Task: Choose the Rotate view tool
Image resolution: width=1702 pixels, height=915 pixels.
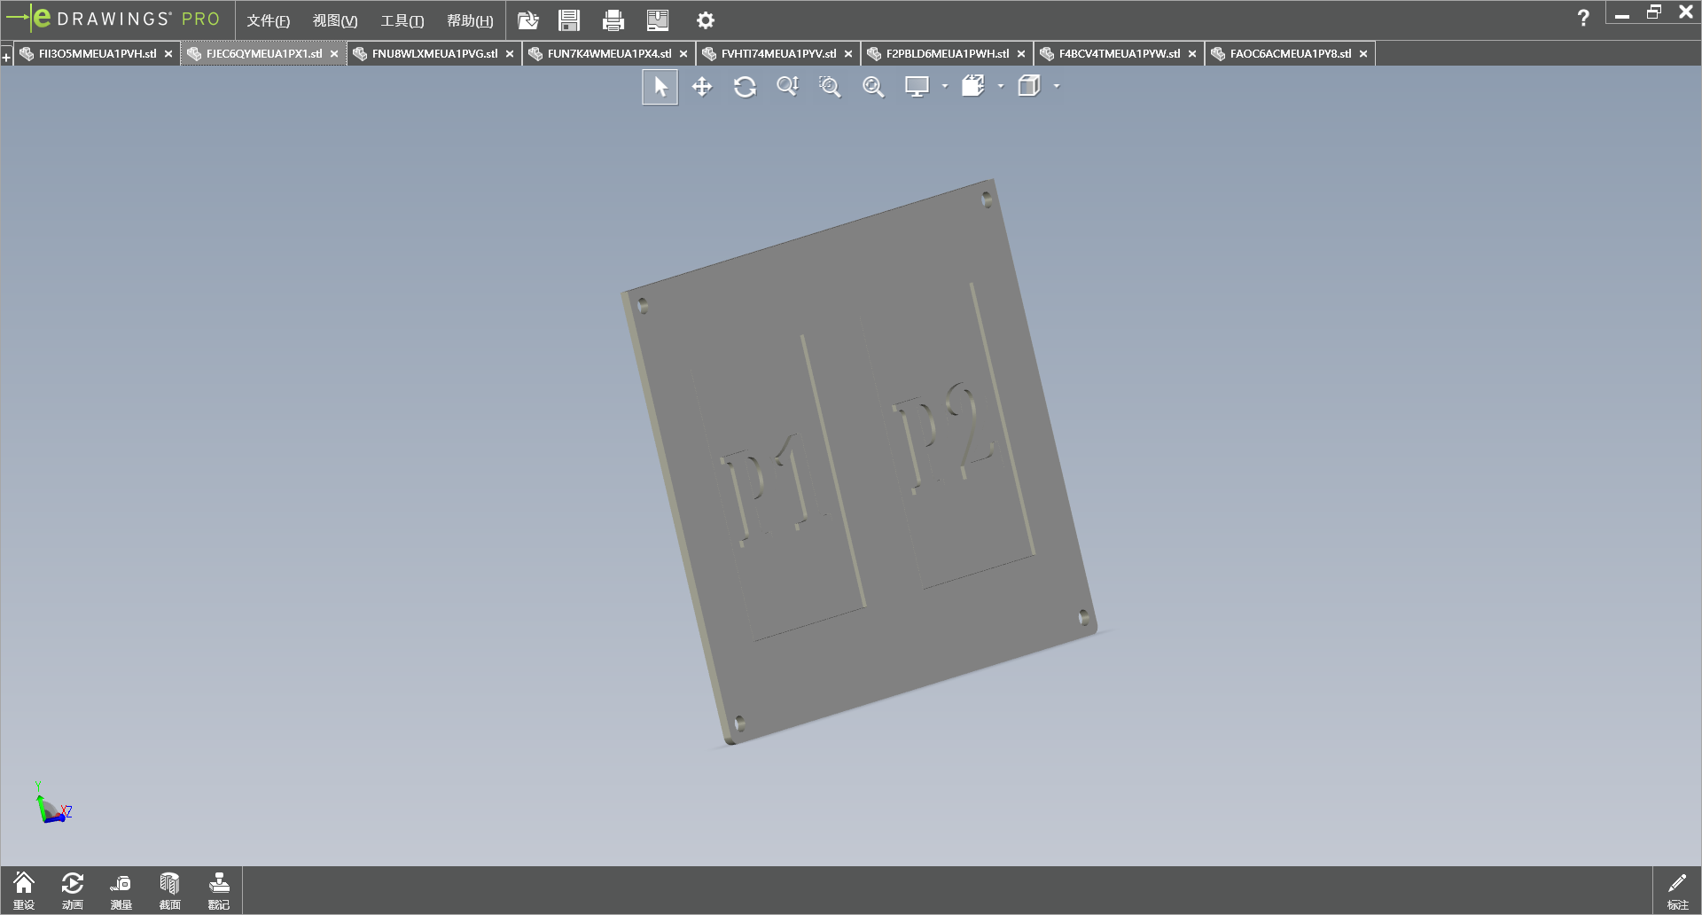Action: (x=745, y=87)
